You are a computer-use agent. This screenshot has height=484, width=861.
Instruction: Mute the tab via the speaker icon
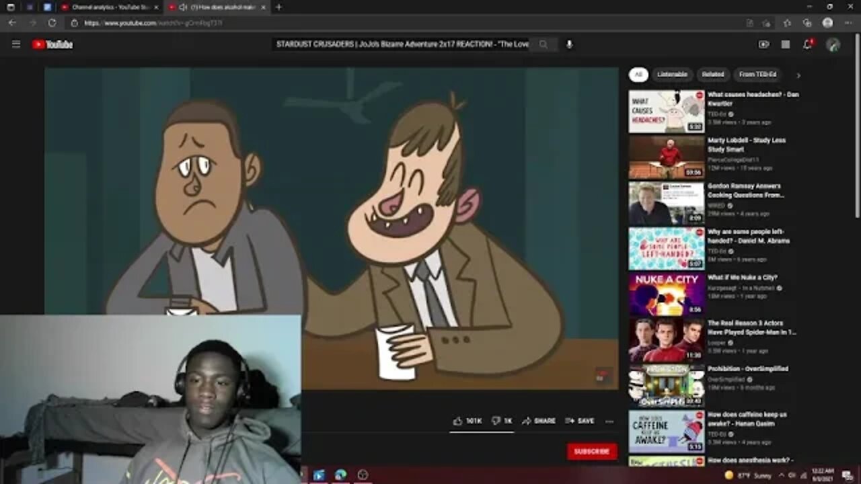coord(183,7)
